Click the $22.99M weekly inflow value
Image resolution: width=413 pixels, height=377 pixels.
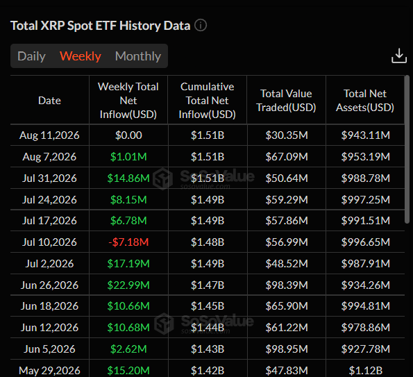[128, 285]
